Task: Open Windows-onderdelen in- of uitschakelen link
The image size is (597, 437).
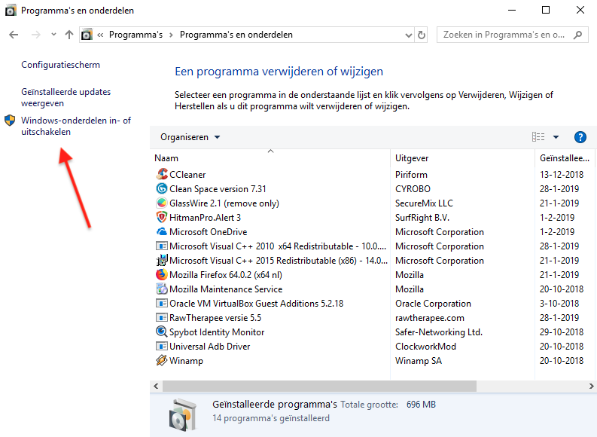Action: click(x=75, y=126)
